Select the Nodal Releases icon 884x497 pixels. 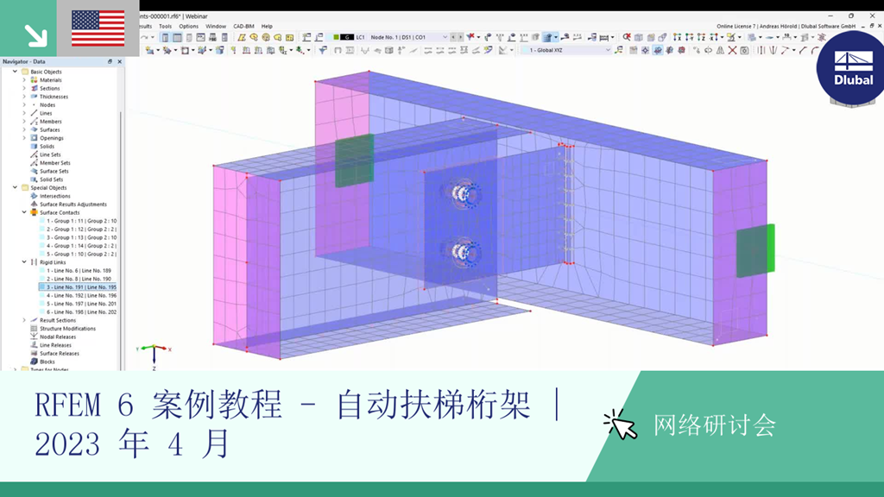point(33,335)
